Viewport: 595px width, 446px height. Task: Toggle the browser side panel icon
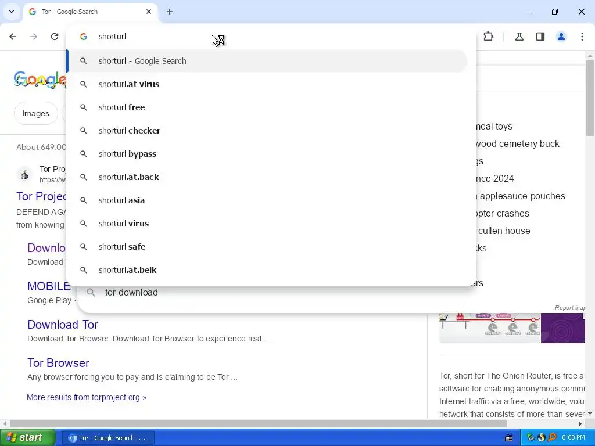pyautogui.click(x=540, y=37)
